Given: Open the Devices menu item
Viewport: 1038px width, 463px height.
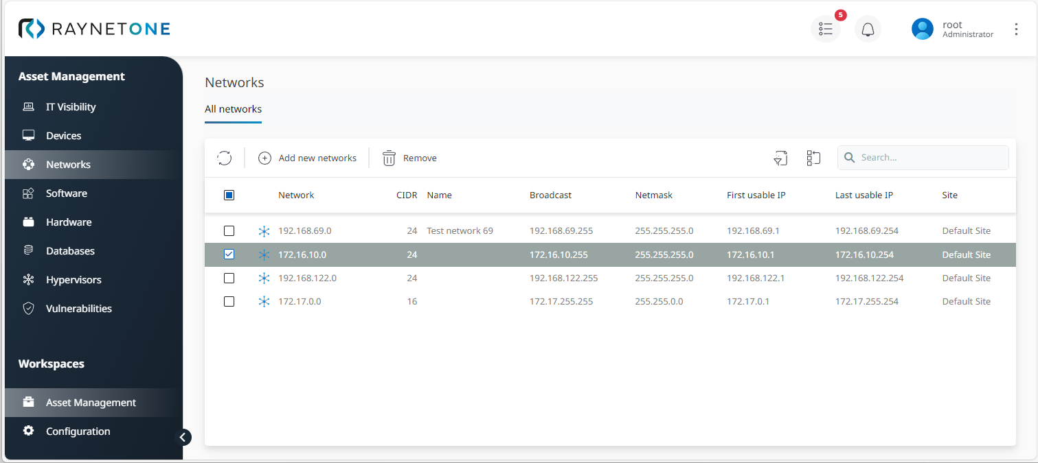Looking at the screenshot, I should coord(64,136).
